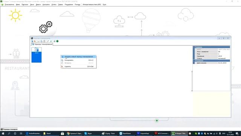The image size is (241, 136).
Task: Select the 2019 planning period thumbnail
Action: (x=37, y=55)
